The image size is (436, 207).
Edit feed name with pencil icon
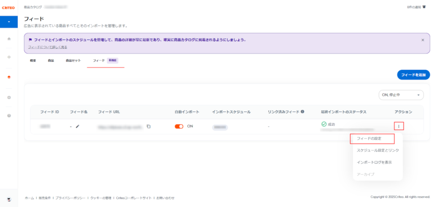(77, 126)
